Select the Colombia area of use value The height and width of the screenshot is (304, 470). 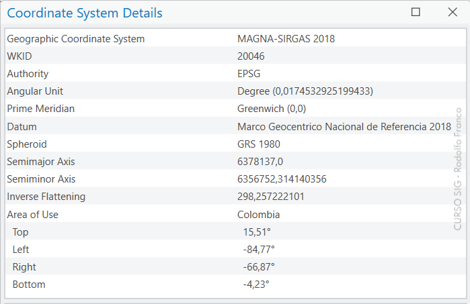click(258, 215)
